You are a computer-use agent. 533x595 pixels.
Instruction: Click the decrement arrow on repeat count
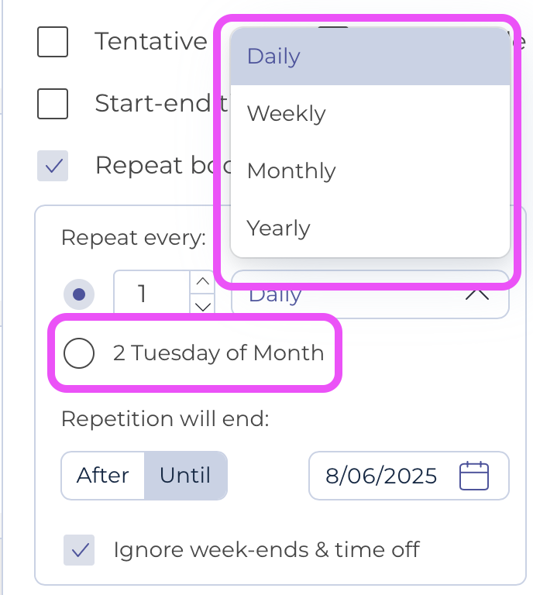(203, 306)
